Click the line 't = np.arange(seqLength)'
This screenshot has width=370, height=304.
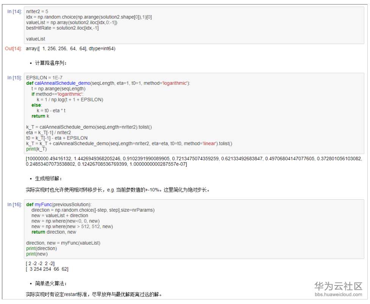[x=58, y=89]
